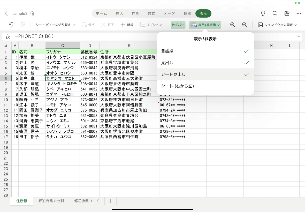Toggle the 数式バー formula bar button
This screenshot has height=212, width=305.
pos(178,25)
